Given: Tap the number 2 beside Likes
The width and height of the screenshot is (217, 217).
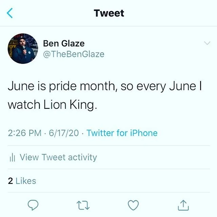Looking at the screenshot, I should pos(11,181).
